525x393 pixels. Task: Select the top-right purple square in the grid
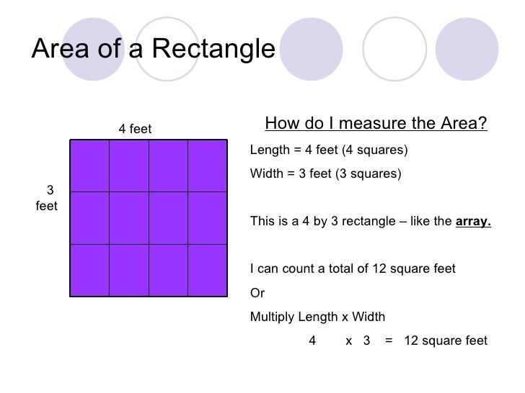click(x=207, y=166)
